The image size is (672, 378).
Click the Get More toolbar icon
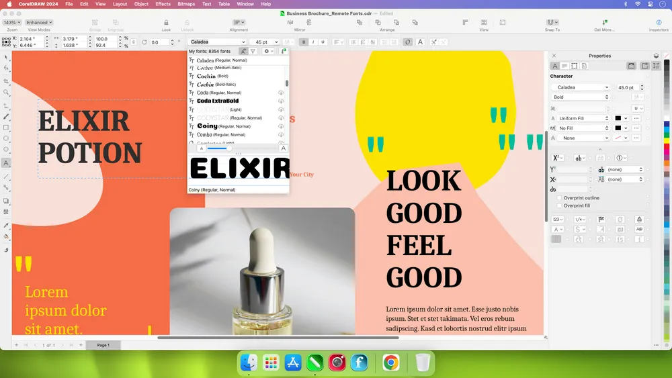point(604,22)
